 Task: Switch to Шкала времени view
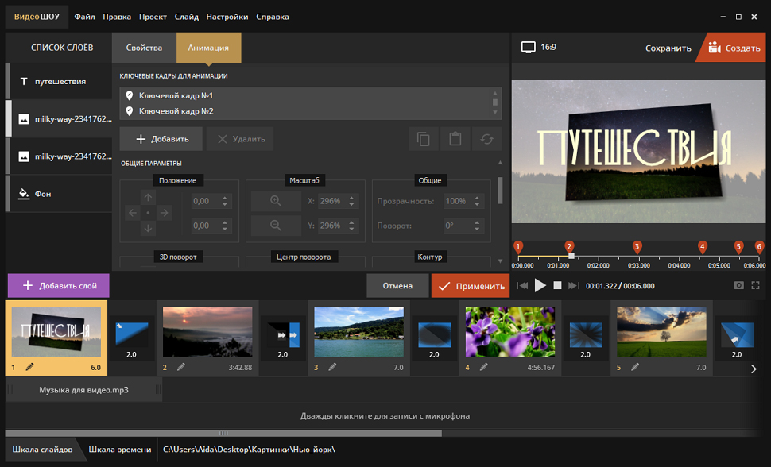coord(120,450)
